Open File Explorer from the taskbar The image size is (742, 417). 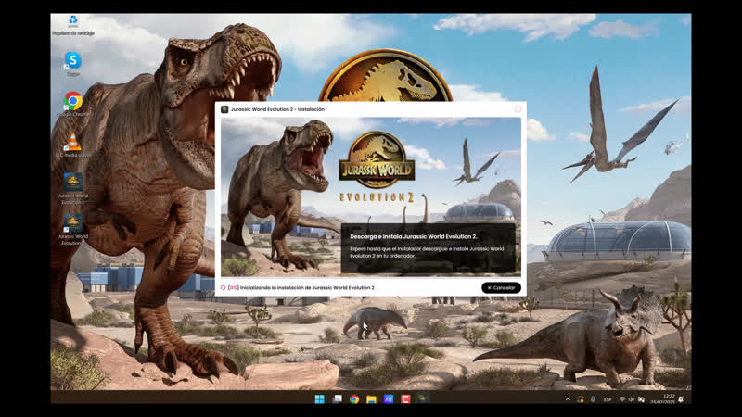372,399
